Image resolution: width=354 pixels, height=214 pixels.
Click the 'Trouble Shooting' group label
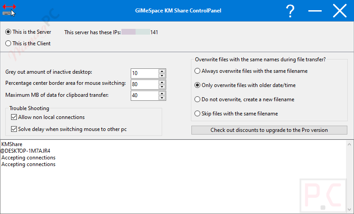29,108
